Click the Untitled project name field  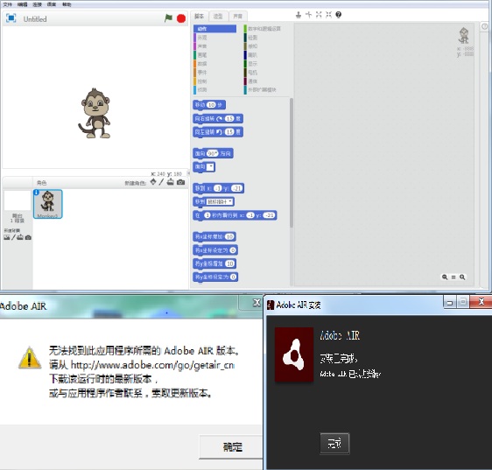pyautogui.click(x=35, y=19)
